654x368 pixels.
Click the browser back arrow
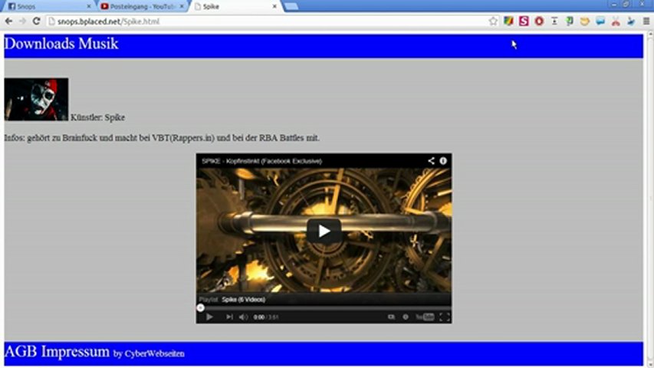pyautogui.click(x=8, y=21)
